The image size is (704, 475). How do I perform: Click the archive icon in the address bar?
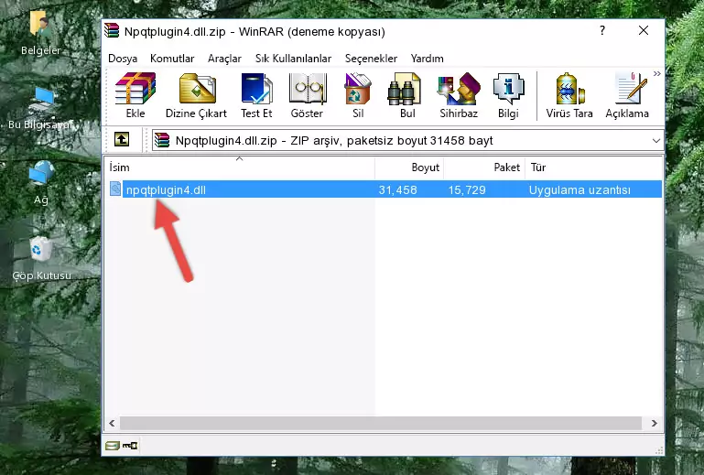click(162, 141)
